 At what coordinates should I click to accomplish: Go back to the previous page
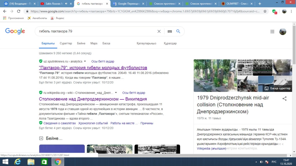(x=5, y=11)
